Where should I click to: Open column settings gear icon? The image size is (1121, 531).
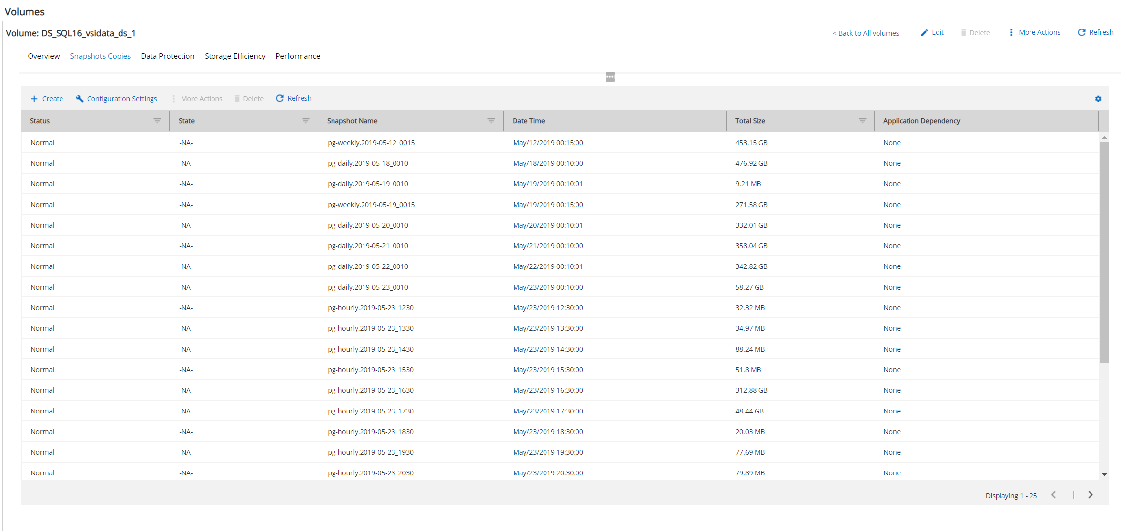point(1098,99)
